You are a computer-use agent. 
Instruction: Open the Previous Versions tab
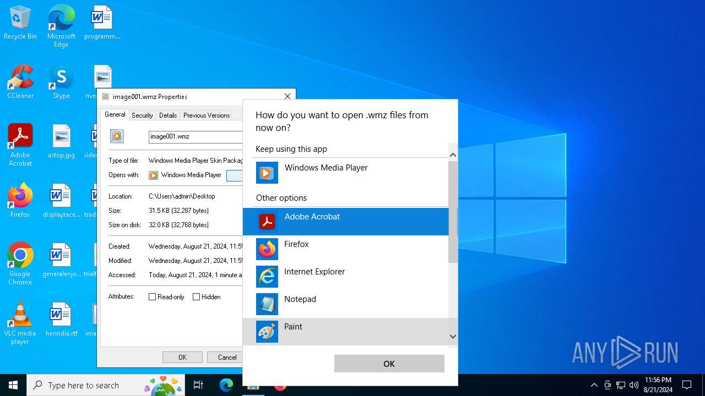207,116
